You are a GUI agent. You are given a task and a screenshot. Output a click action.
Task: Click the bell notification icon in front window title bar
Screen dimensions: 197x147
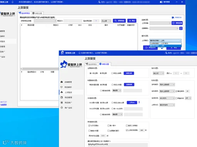click(x=79, y=53)
